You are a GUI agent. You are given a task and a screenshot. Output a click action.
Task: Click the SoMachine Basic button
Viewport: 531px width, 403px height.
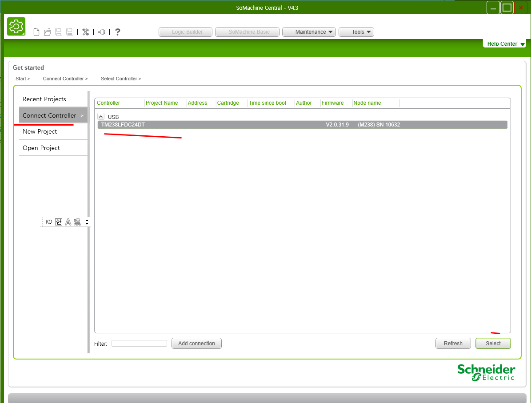(x=247, y=32)
